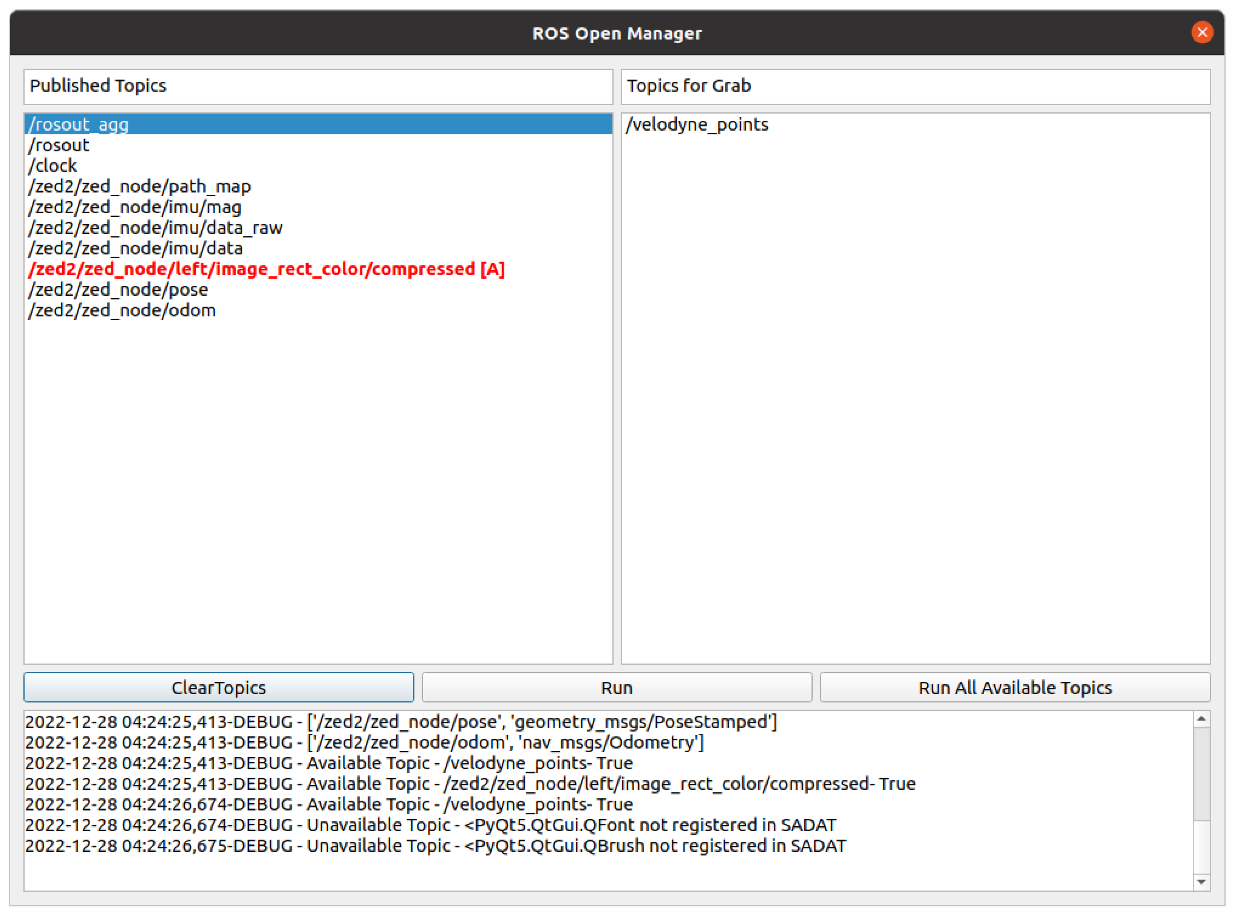Pick the /clock topic
Viewport: 1235px width, 914px height.
coord(52,166)
